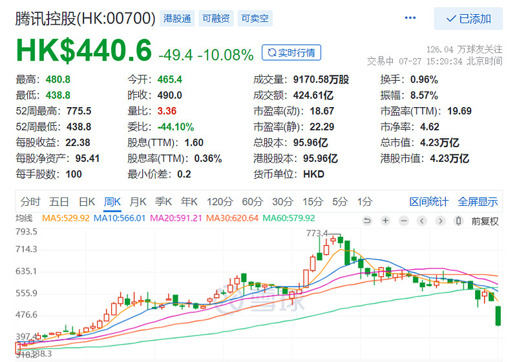Click the 可融资 tag
The image size is (517, 362).
216,19
